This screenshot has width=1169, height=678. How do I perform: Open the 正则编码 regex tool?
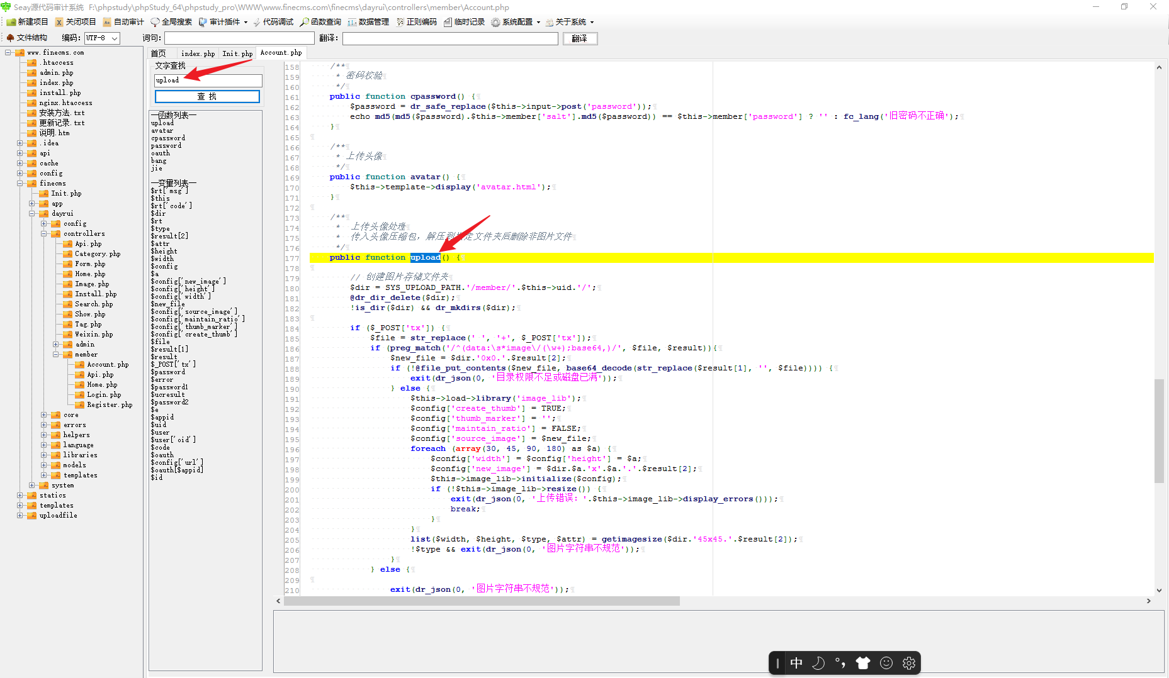coord(417,22)
